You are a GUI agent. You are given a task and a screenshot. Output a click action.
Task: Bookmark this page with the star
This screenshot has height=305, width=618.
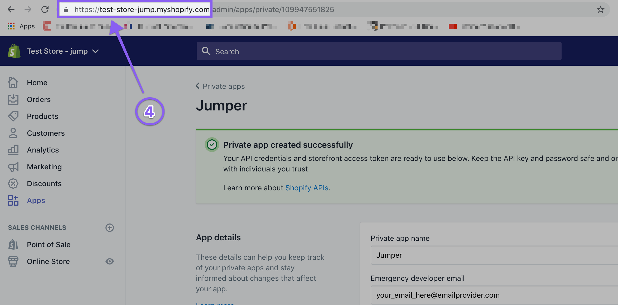tap(600, 10)
